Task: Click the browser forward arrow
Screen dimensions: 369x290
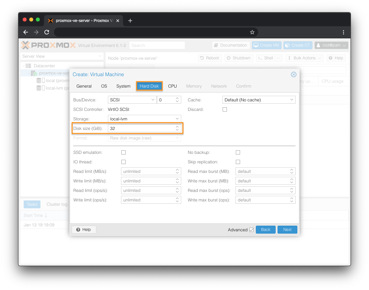Action: 36,32
